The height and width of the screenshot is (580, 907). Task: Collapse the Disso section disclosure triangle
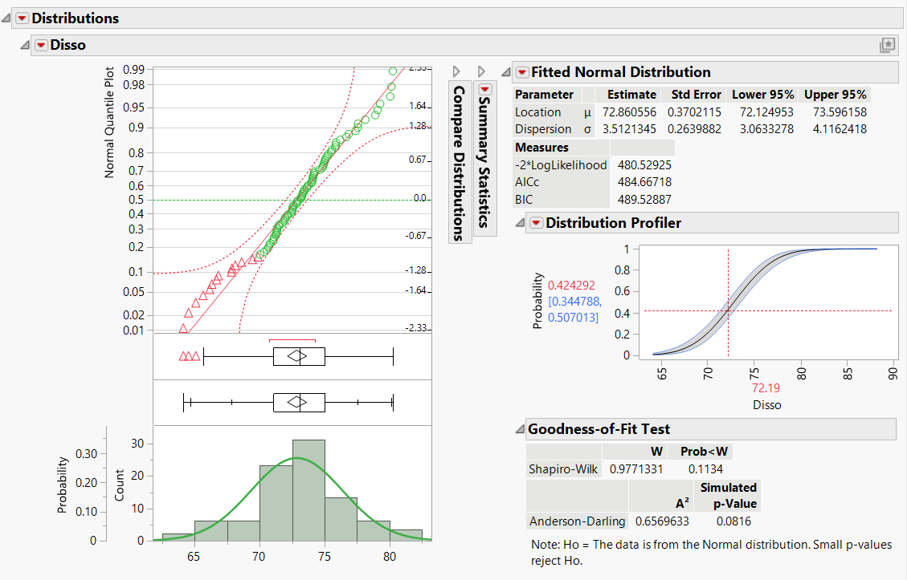[x=24, y=46]
